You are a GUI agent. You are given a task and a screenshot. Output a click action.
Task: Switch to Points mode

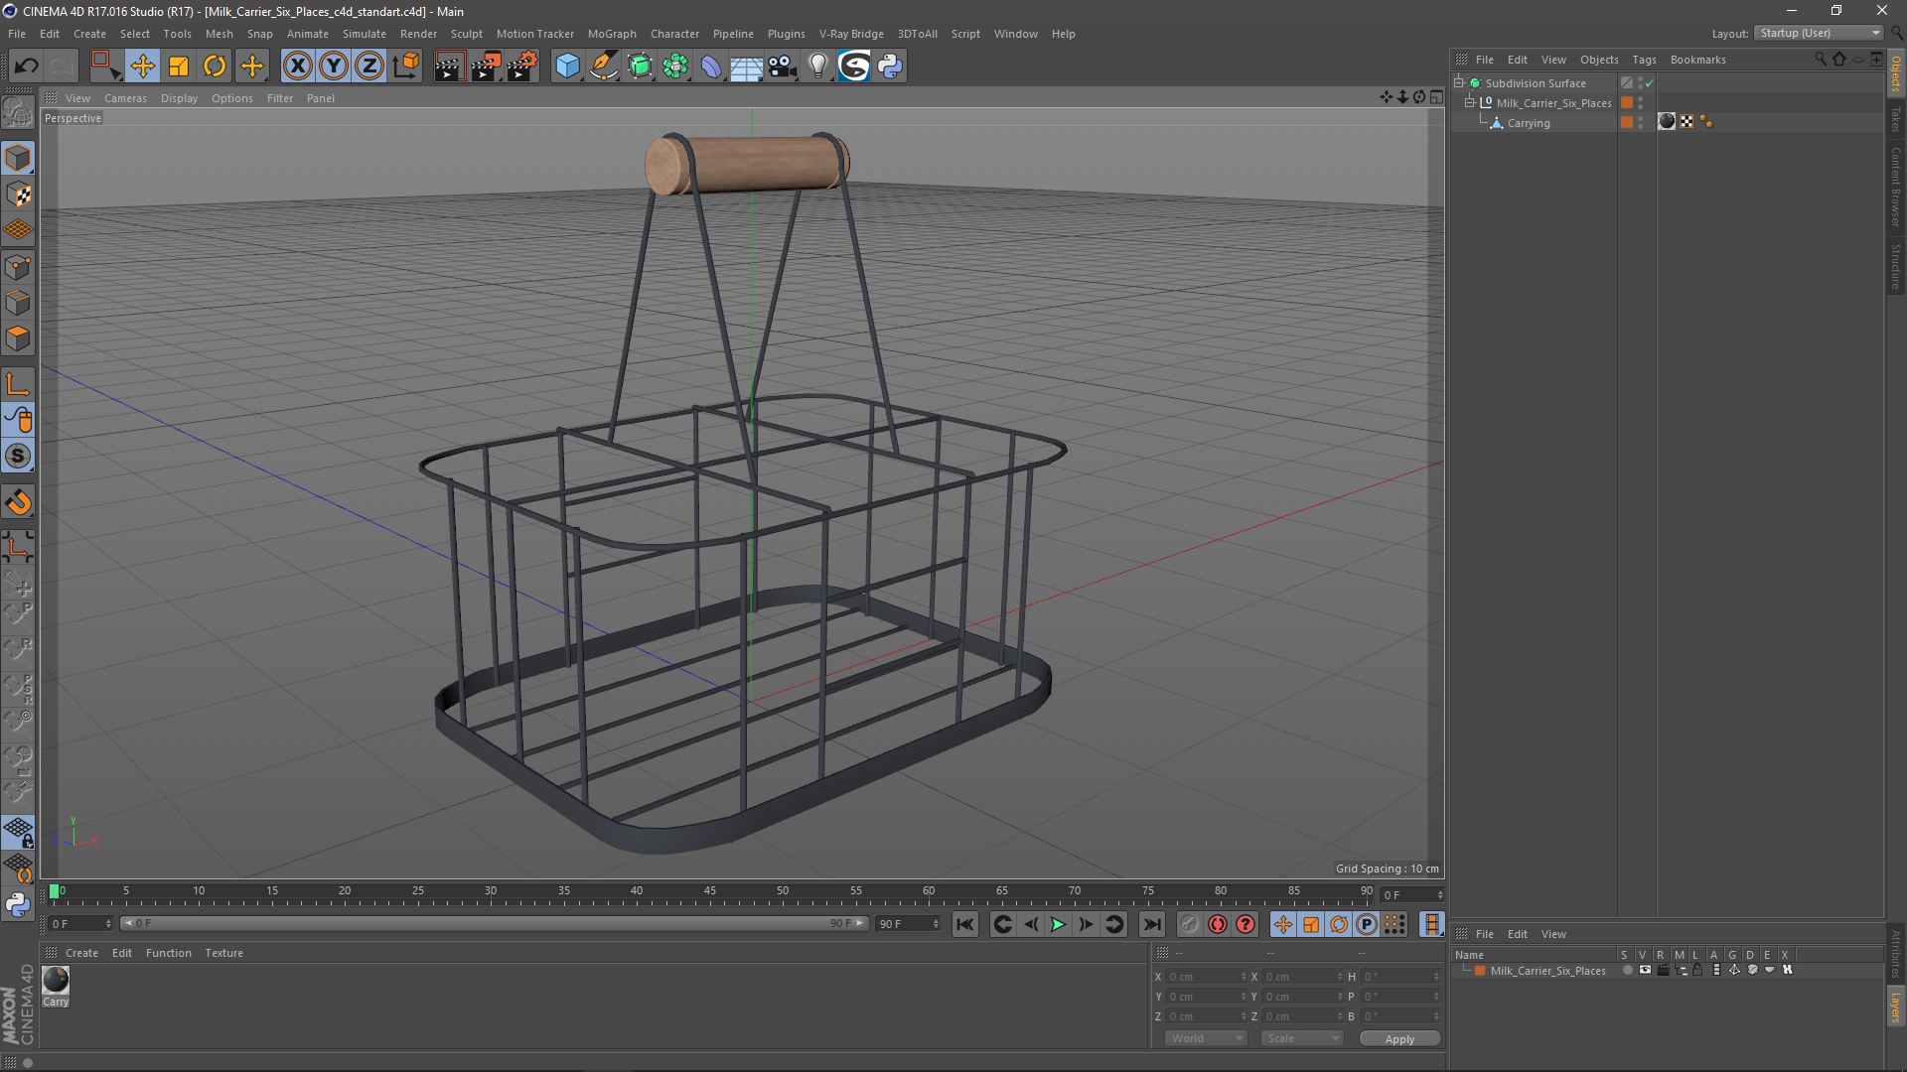[x=18, y=267]
